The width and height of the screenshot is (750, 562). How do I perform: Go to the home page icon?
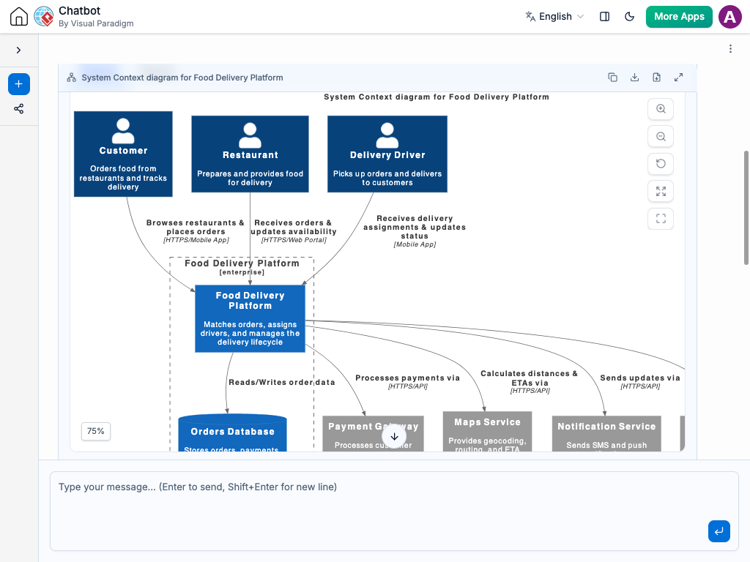(x=18, y=16)
